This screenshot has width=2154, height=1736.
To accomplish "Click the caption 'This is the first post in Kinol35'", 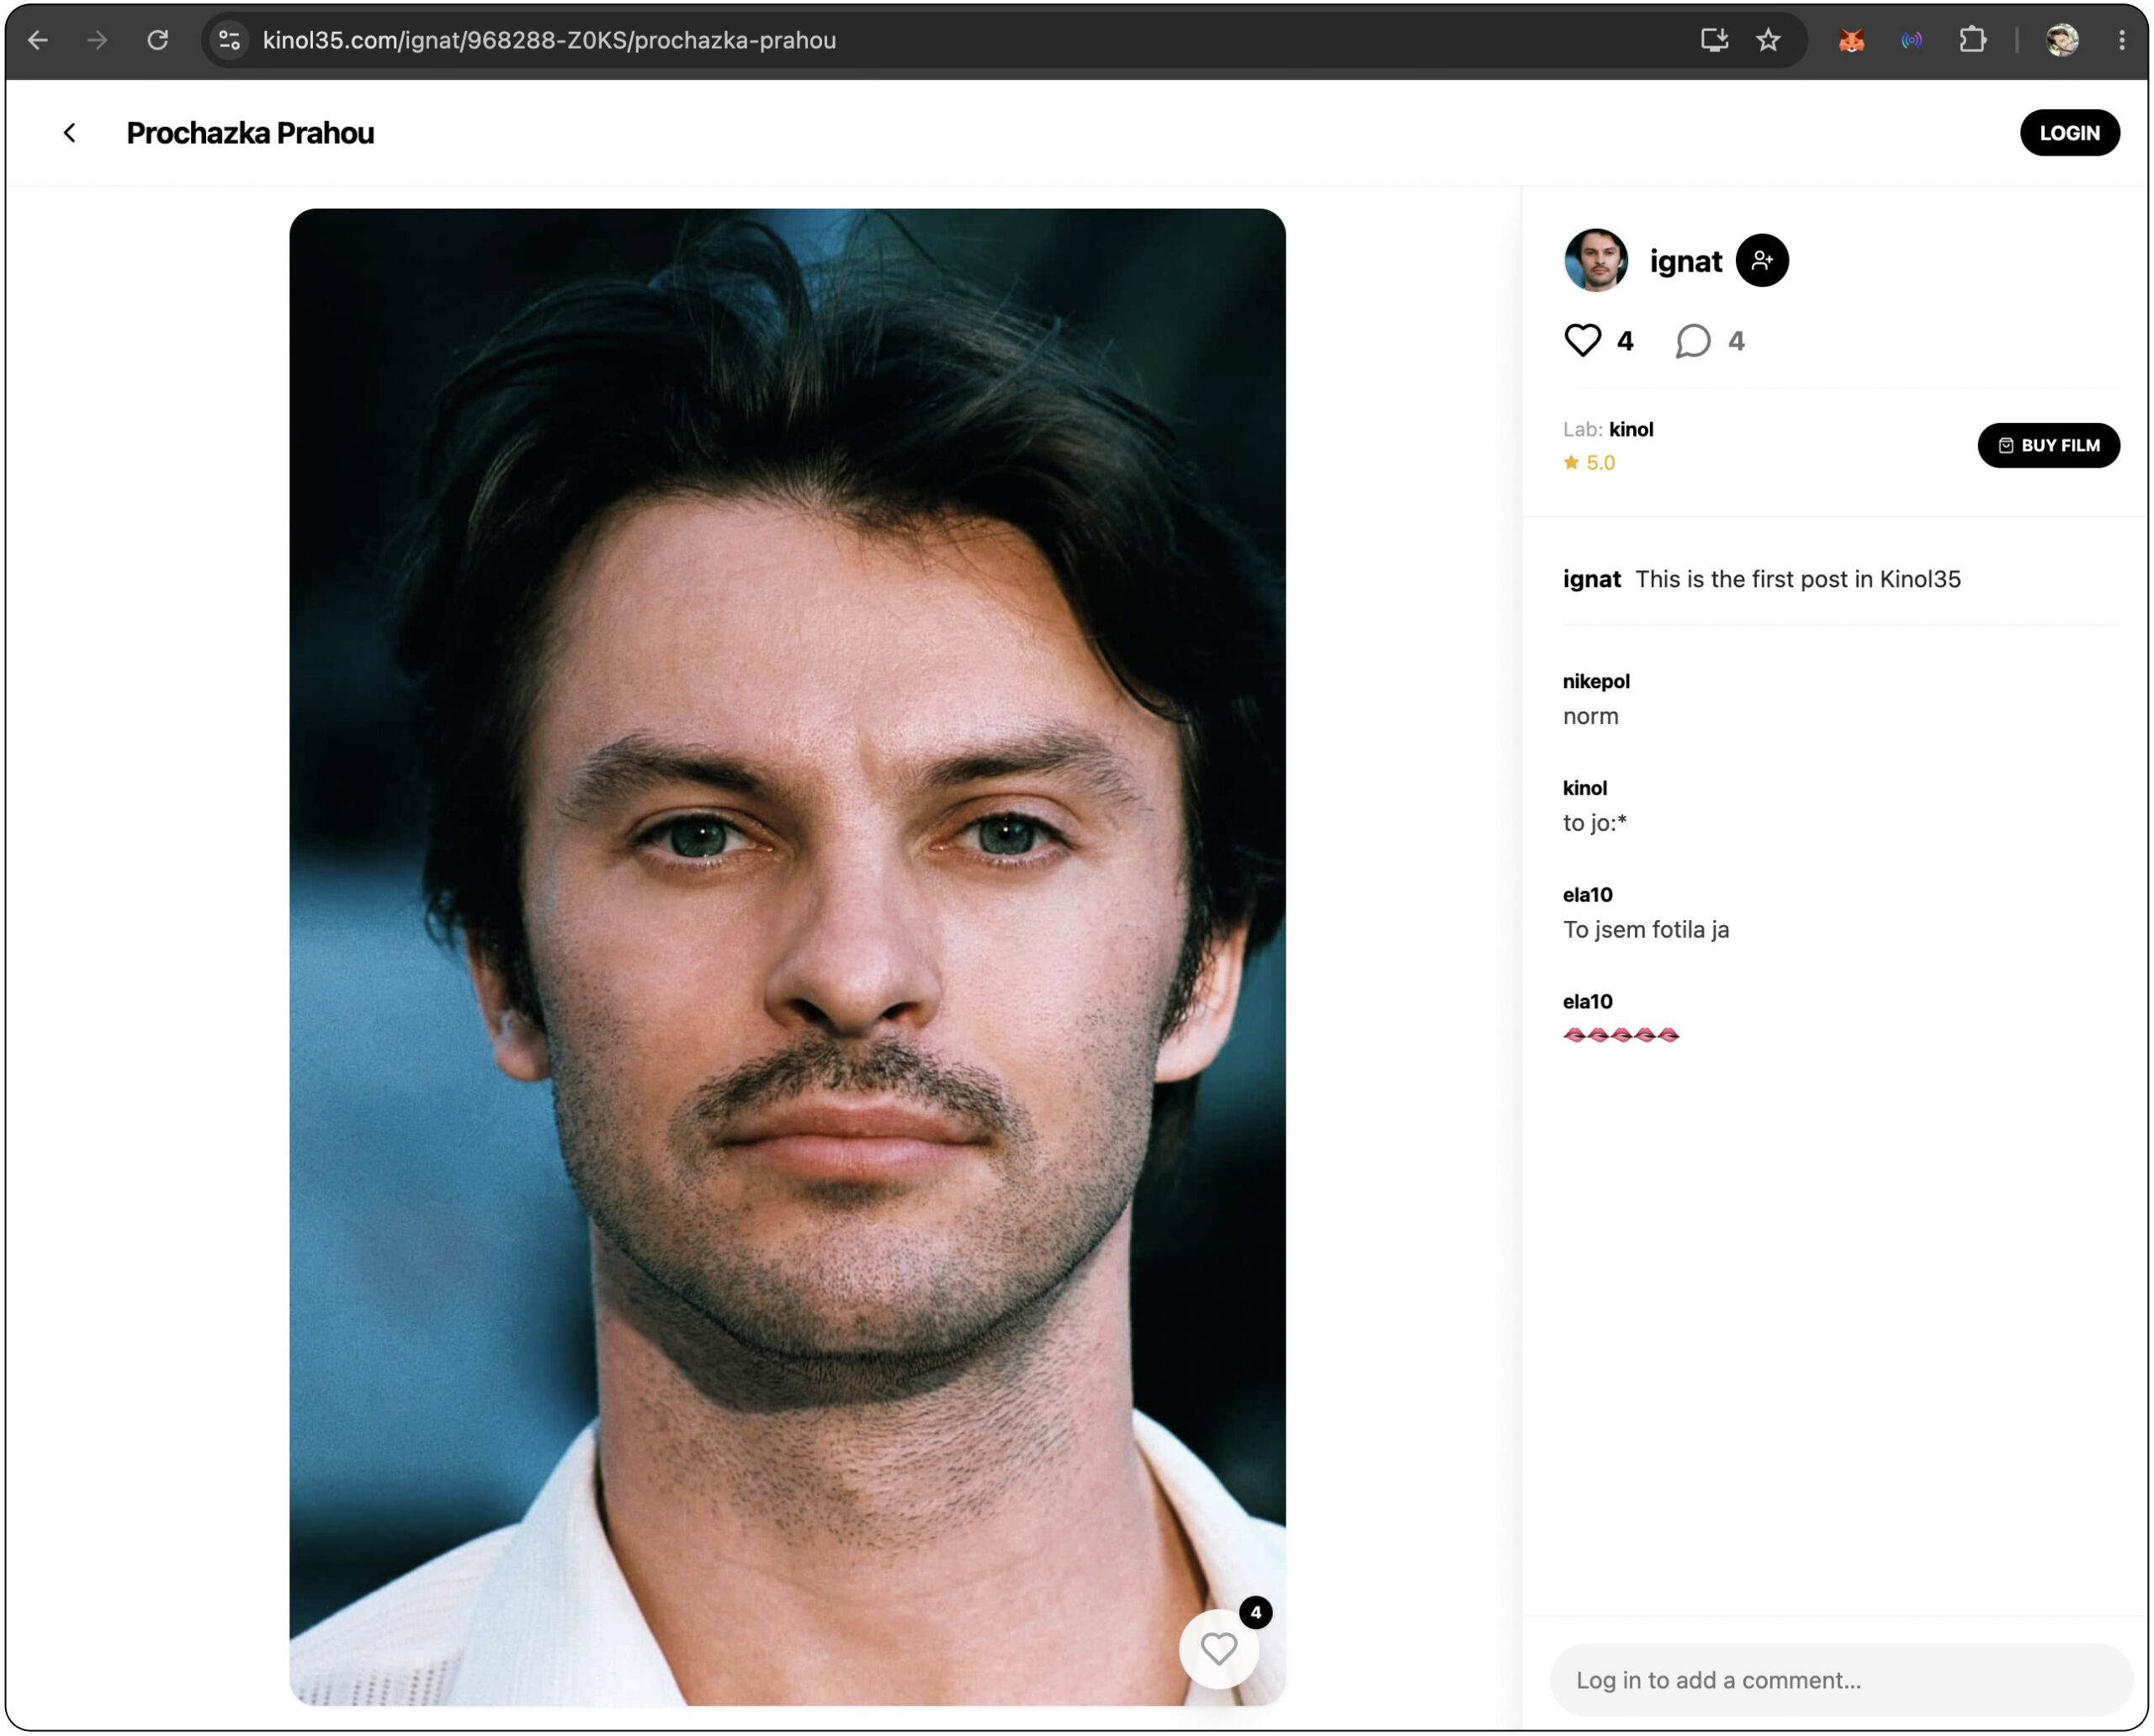I will click(1797, 579).
